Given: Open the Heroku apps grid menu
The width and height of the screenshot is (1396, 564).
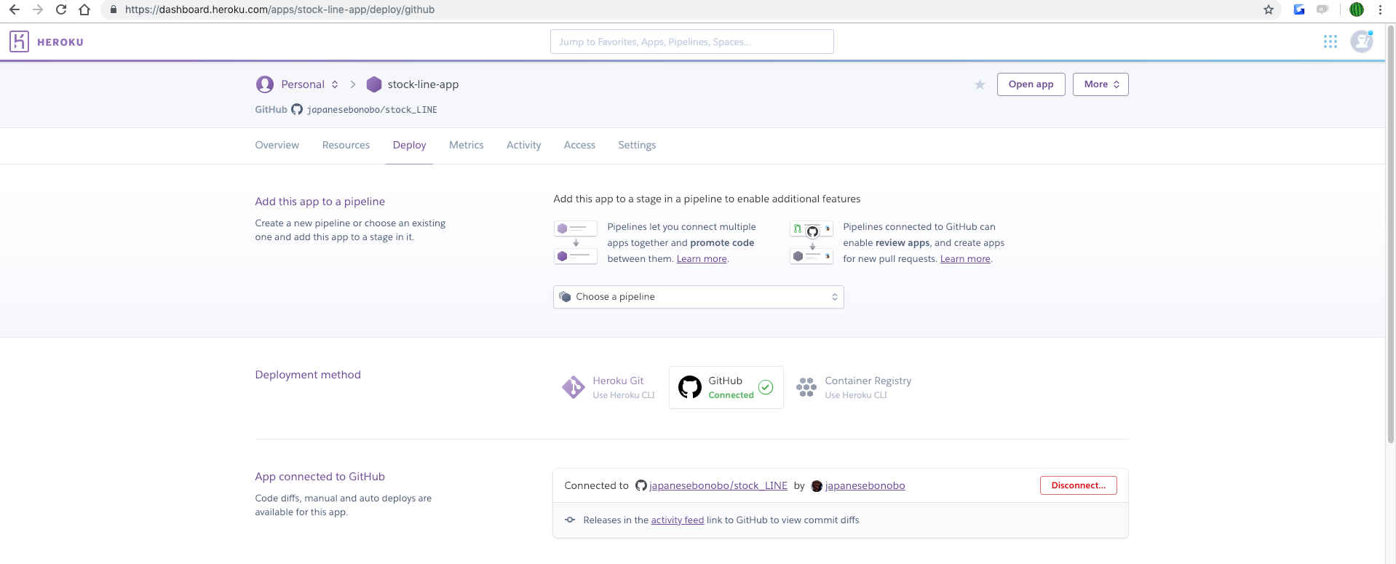Looking at the screenshot, I should click(x=1330, y=41).
